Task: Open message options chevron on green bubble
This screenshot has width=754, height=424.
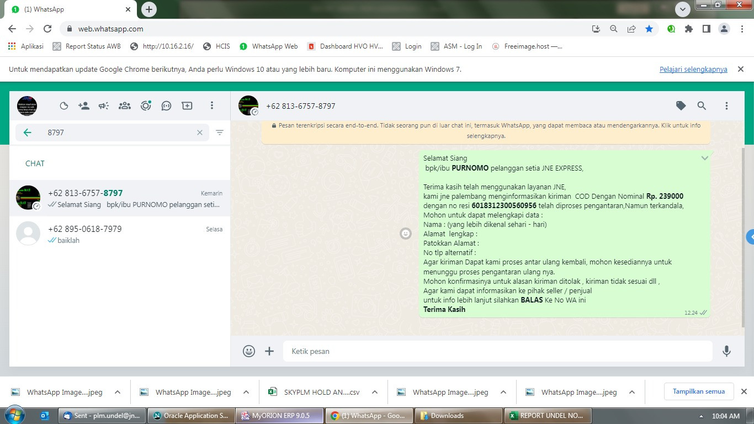Action: tap(705, 158)
